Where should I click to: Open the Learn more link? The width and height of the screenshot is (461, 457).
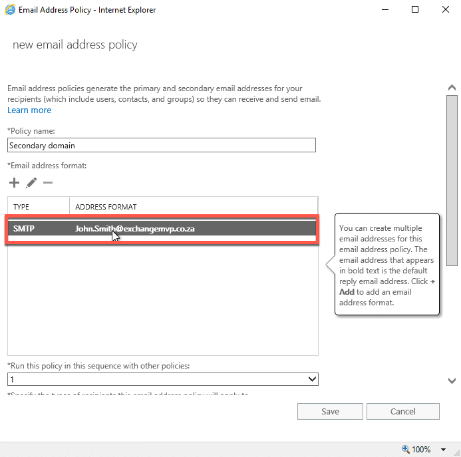click(x=29, y=110)
